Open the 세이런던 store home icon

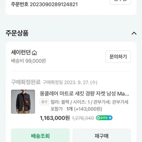coord(34,53)
